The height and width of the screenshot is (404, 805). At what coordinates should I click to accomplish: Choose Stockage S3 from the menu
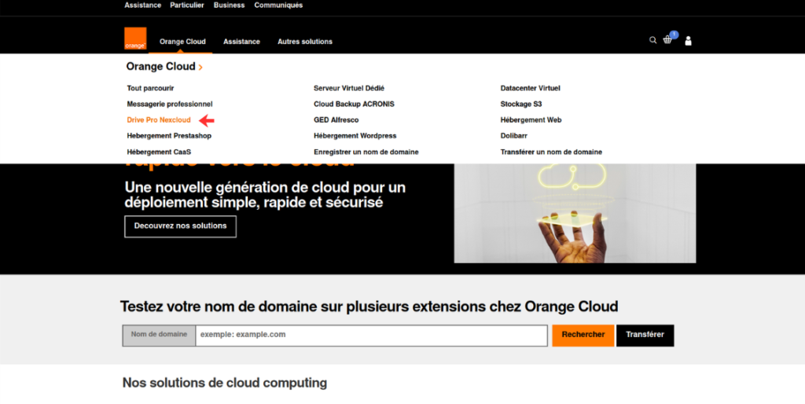point(521,104)
